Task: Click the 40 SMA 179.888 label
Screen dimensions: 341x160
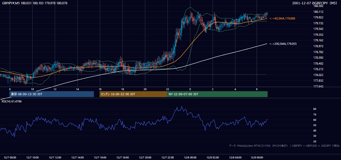Action: 282,19
